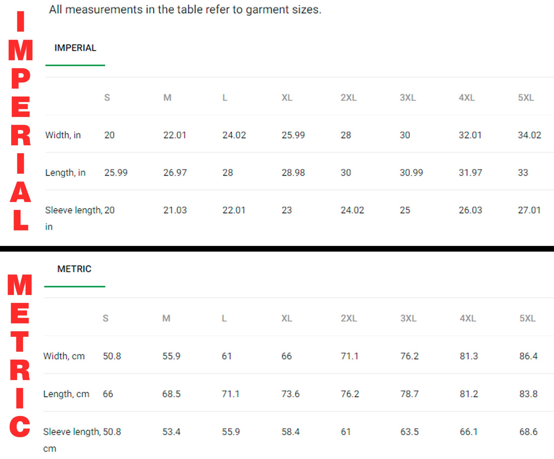Click the 5XL header in imperial table

[526, 97]
